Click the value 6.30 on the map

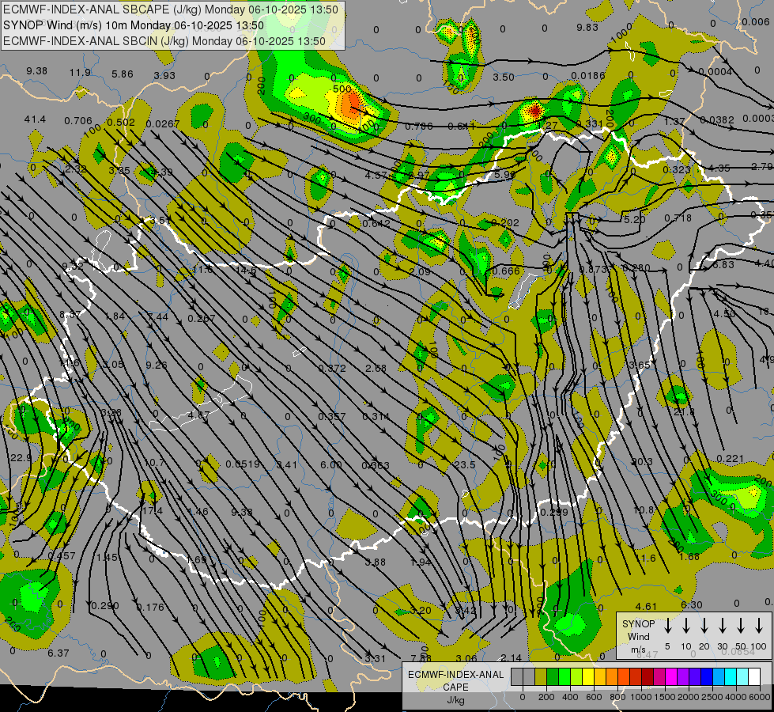click(691, 604)
